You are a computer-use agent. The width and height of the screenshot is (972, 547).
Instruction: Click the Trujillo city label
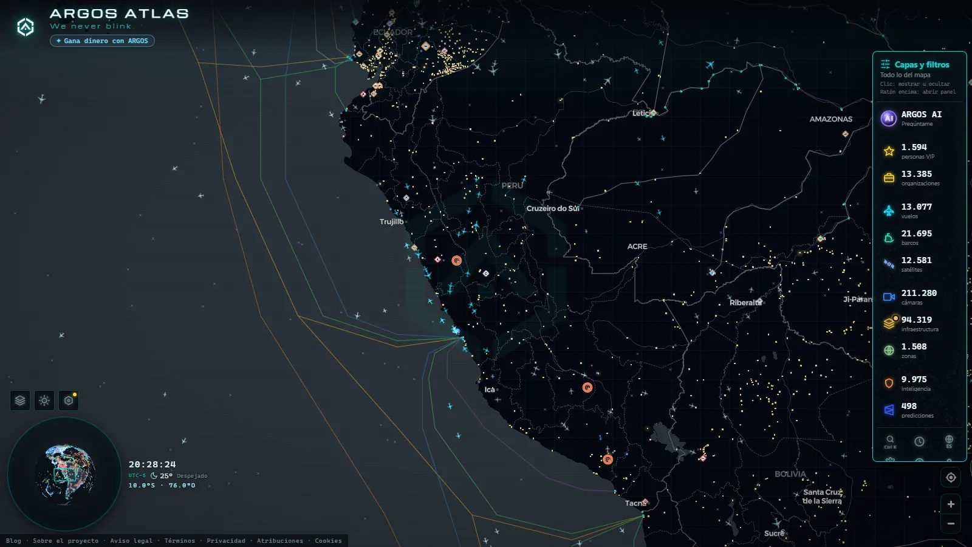pos(391,222)
